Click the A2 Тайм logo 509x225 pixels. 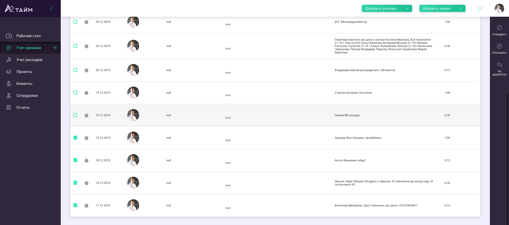point(19,9)
